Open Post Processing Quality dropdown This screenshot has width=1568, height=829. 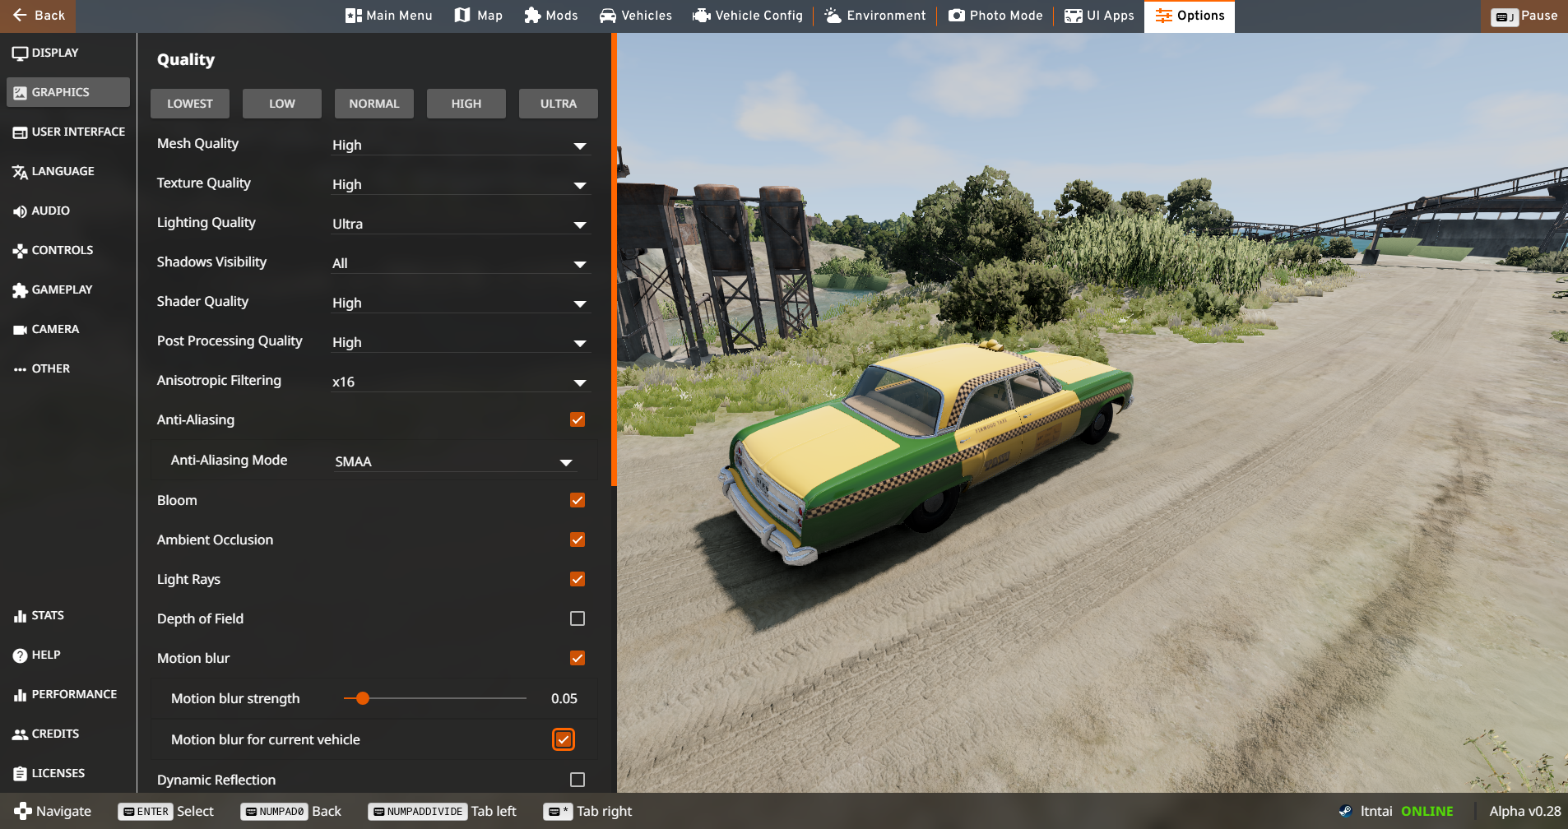[461, 342]
